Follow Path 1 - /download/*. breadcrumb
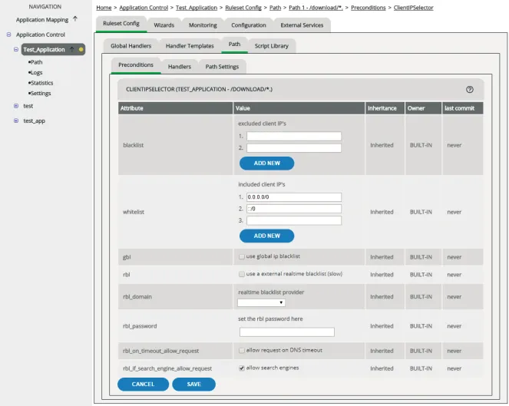Viewport: 509px width, 406px height. click(316, 8)
